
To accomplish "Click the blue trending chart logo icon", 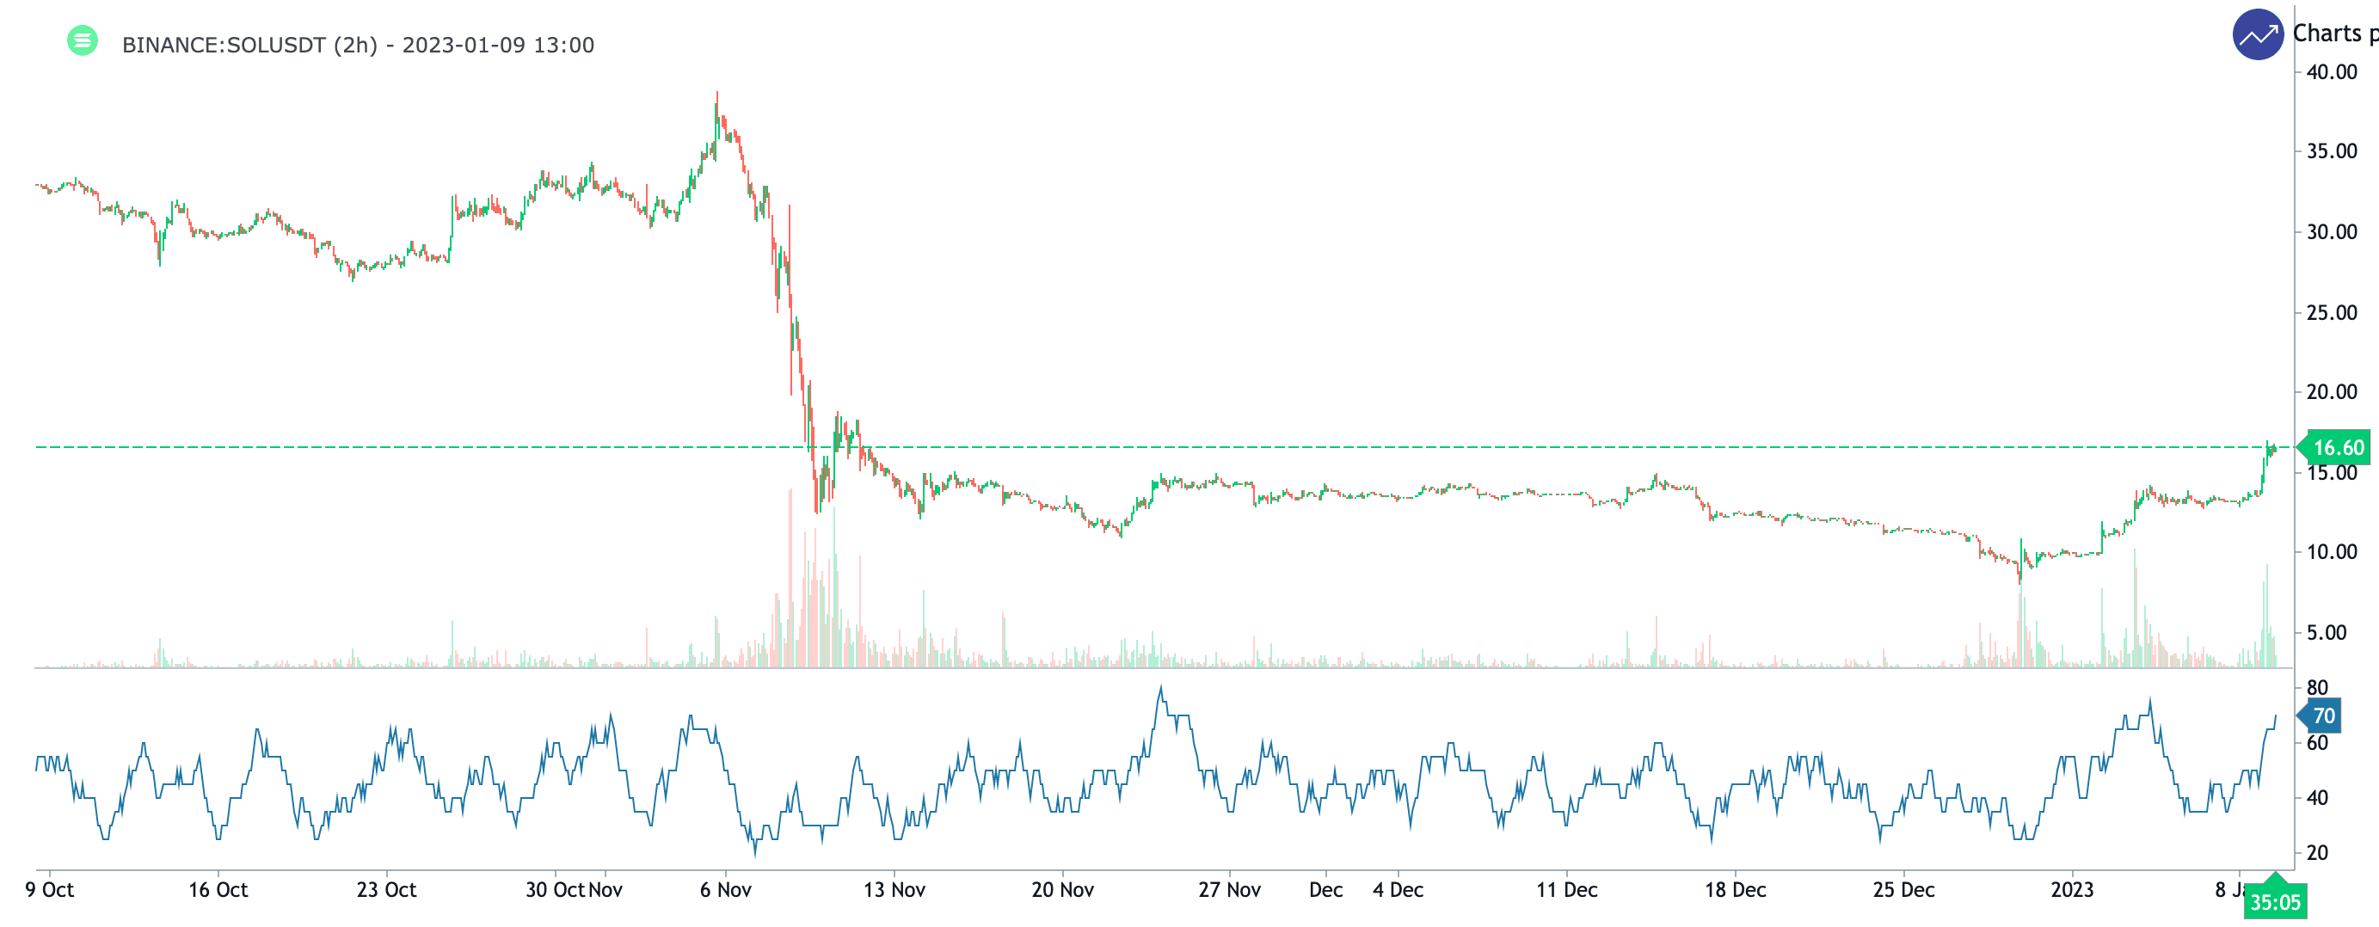I will coord(2257,35).
